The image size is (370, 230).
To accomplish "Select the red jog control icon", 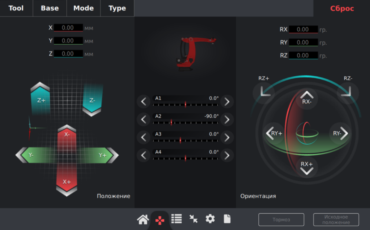I will (160, 220).
